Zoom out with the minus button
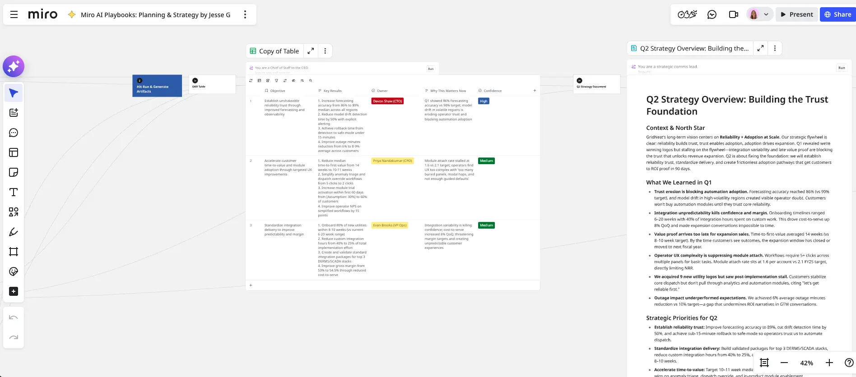 point(784,363)
